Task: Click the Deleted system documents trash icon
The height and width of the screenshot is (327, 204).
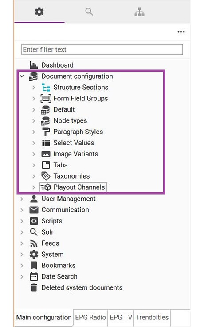Action: (34, 287)
